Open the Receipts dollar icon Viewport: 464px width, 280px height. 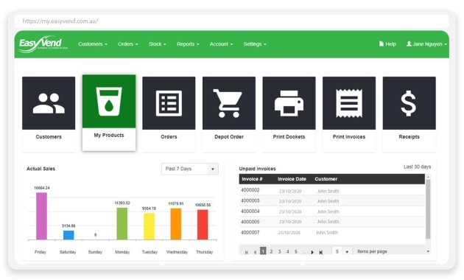coord(409,103)
